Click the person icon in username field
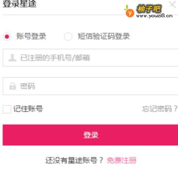 (x=12, y=58)
